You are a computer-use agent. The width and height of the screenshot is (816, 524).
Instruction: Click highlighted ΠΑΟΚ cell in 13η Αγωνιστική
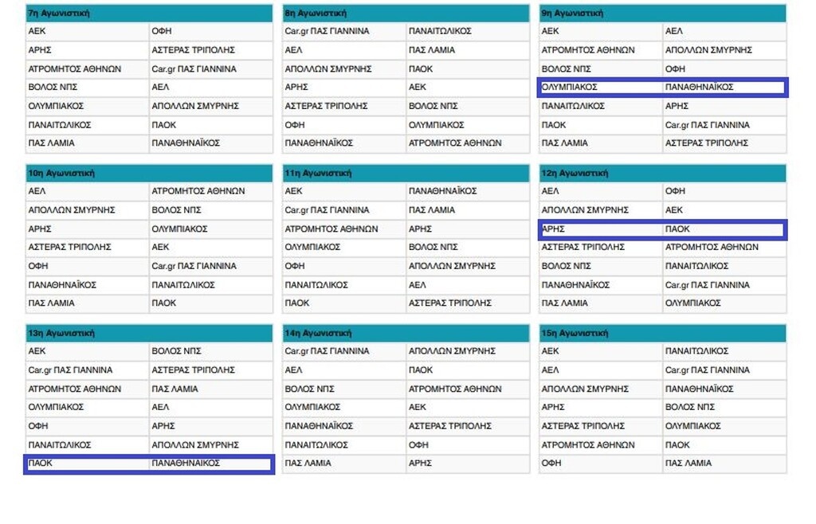pos(87,463)
